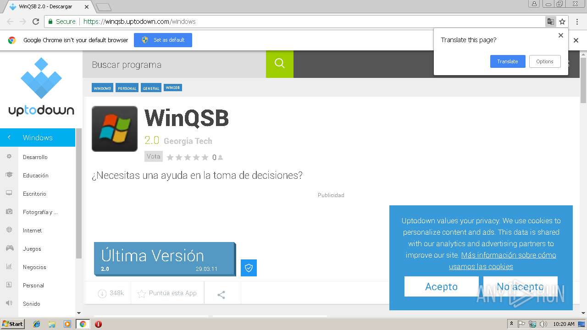
Task: Click the share icon
Action: pyautogui.click(x=221, y=295)
